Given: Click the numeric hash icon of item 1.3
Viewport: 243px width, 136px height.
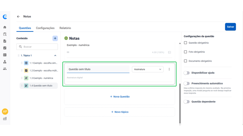Looking at the screenshot, I should tap(26, 78).
